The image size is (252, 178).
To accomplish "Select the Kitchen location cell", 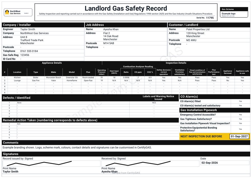I will 17,78.
